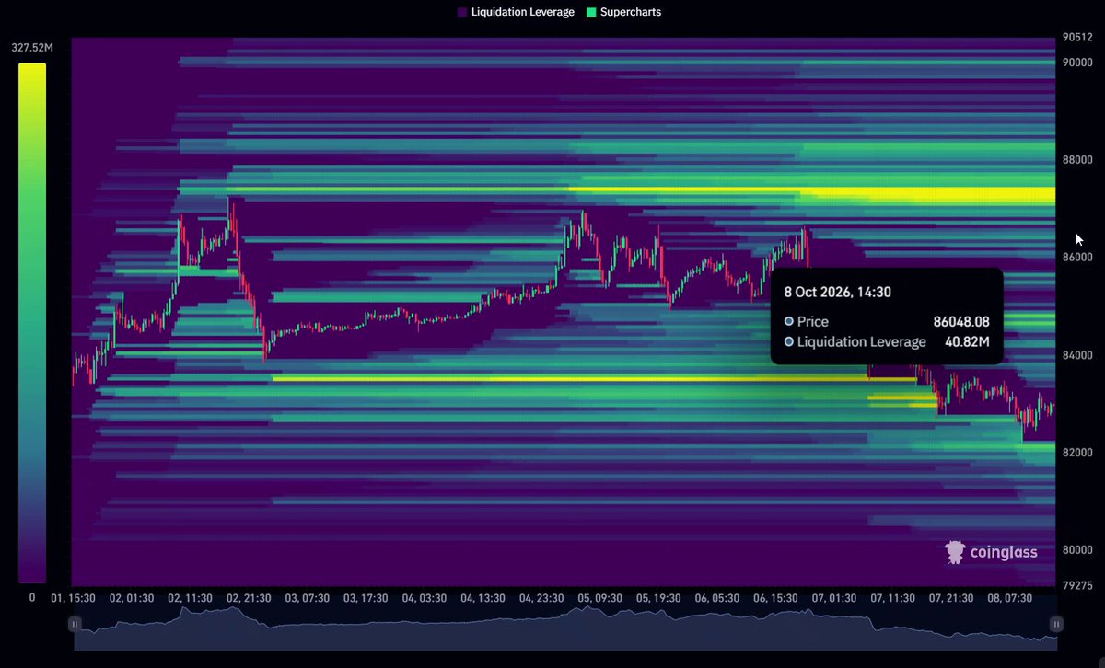Click the 0 color scale minimum label
Viewport: 1105px width, 668px height.
tap(31, 598)
